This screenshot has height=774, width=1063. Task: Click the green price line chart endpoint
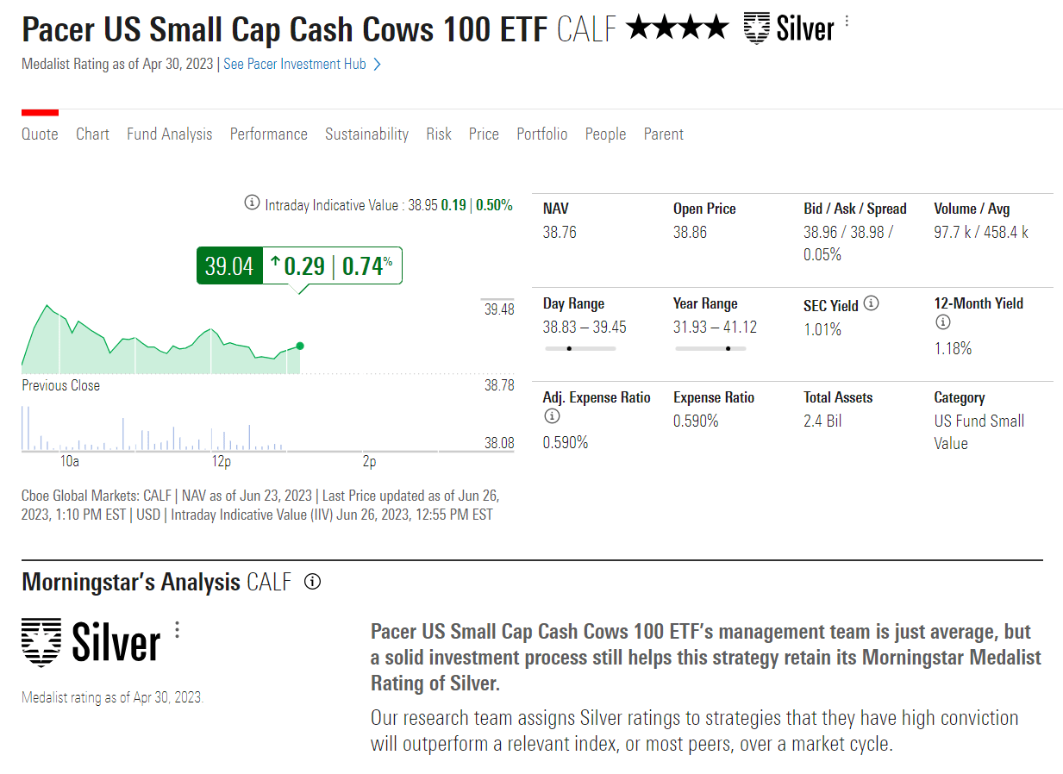click(299, 346)
